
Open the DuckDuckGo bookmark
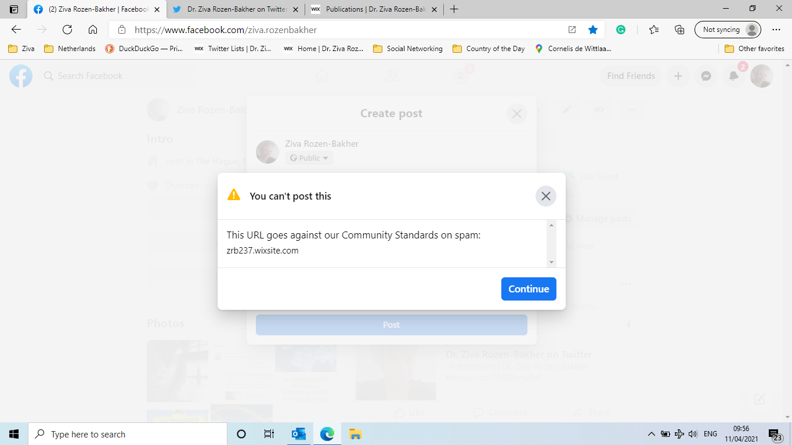pyautogui.click(x=144, y=49)
